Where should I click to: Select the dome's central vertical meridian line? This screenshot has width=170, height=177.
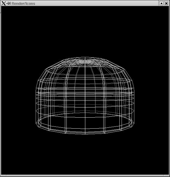click(85, 96)
